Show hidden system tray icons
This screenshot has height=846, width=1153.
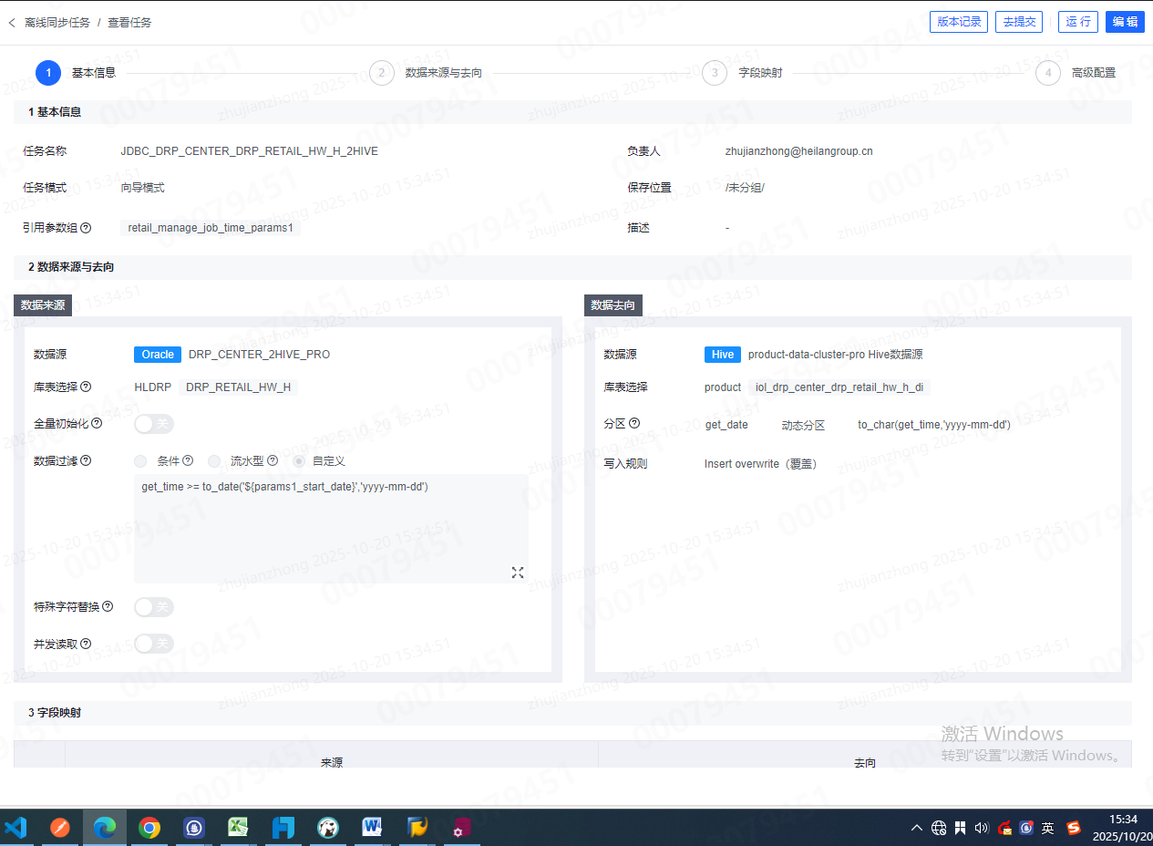pos(917,828)
